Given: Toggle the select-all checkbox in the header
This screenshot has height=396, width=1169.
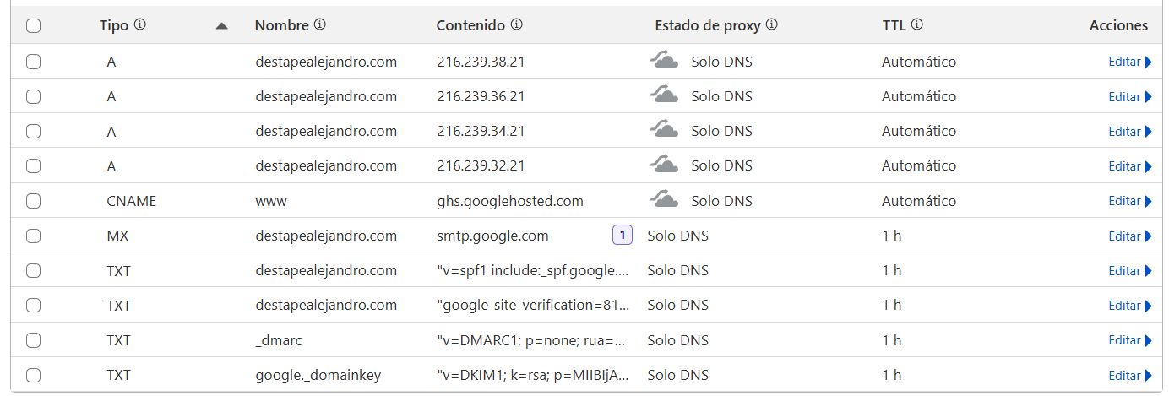Looking at the screenshot, I should [x=34, y=26].
